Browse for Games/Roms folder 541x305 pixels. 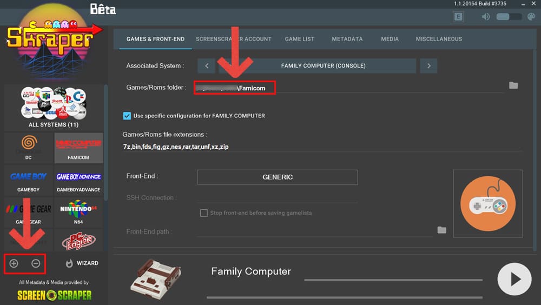[513, 85]
